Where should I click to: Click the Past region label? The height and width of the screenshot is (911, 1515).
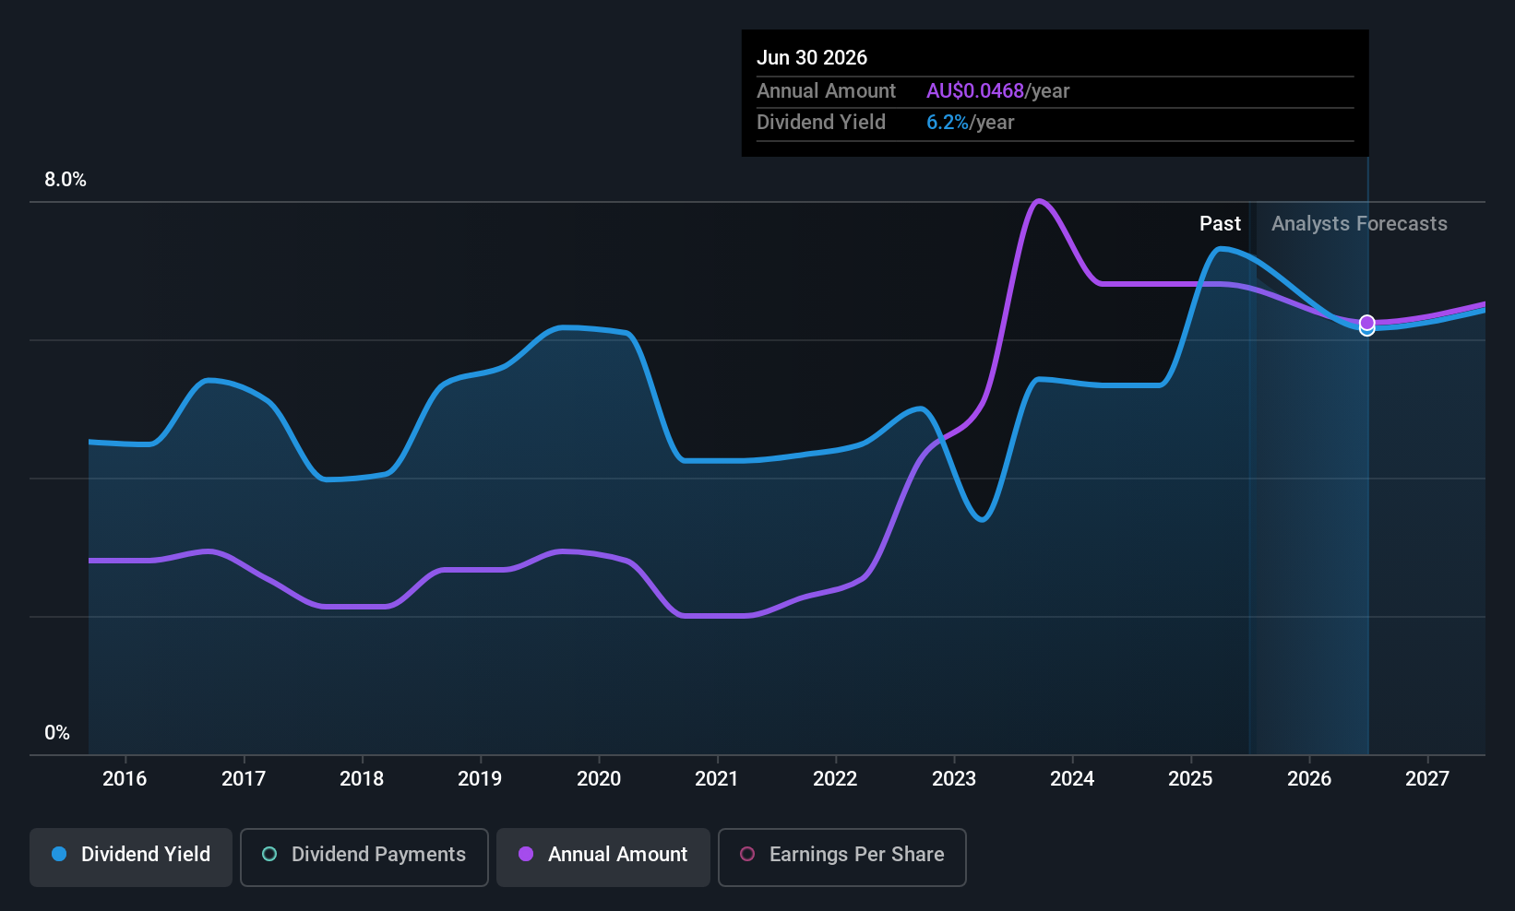click(1220, 224)
